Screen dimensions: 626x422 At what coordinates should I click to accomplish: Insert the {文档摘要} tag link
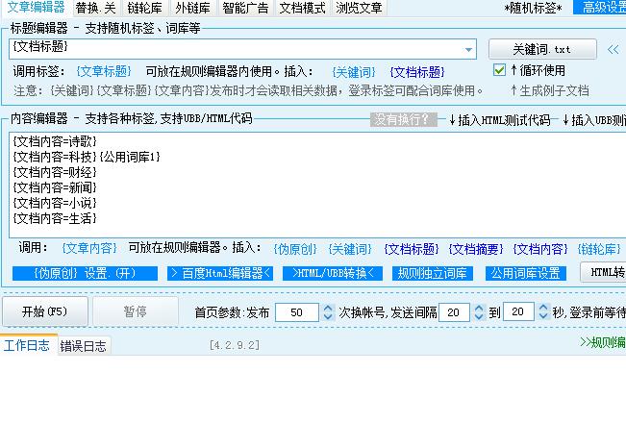475,249
